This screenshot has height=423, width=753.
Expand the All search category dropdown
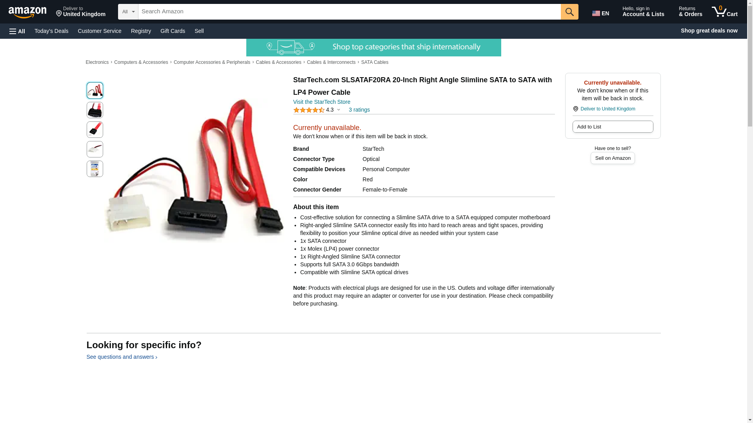(x=128, y=12)
